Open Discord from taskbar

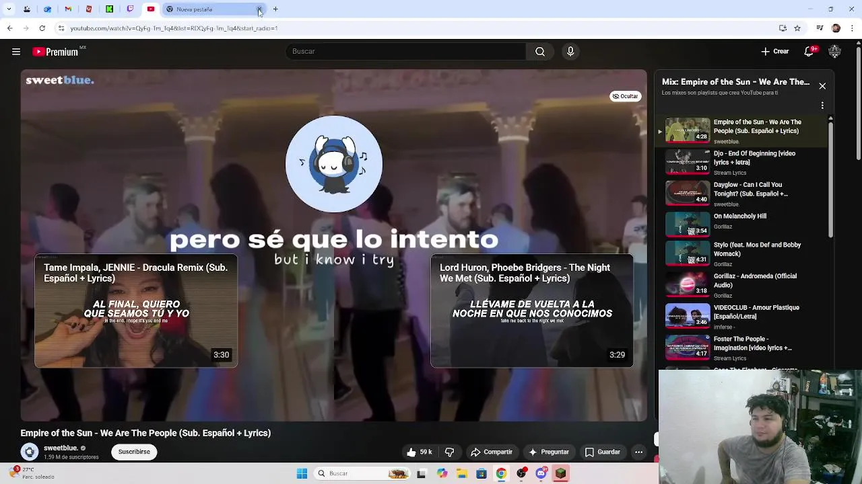click(541, 474)
